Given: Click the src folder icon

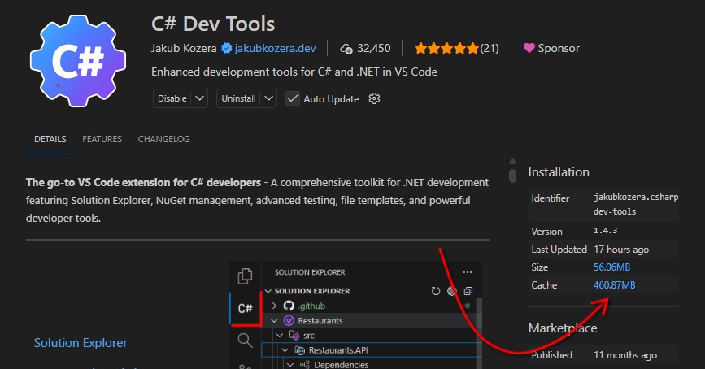Looking at the screenshot, I should click(x=294, y=336).
